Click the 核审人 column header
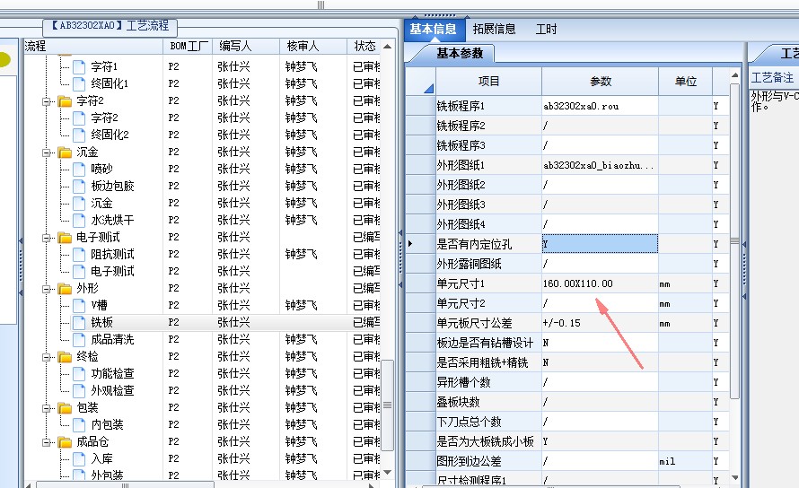799x488 pixels. [x=313, y=47]
